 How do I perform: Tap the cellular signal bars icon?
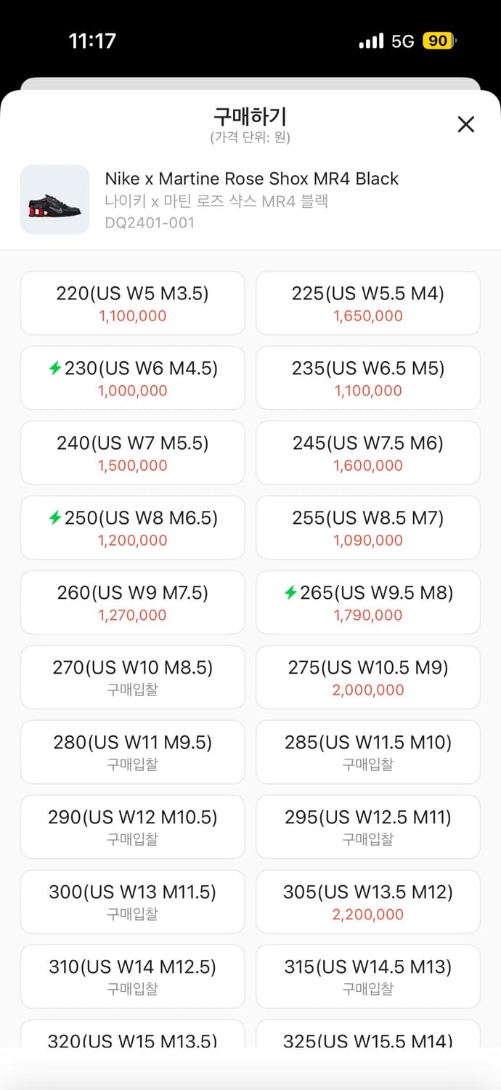(371, 41)
